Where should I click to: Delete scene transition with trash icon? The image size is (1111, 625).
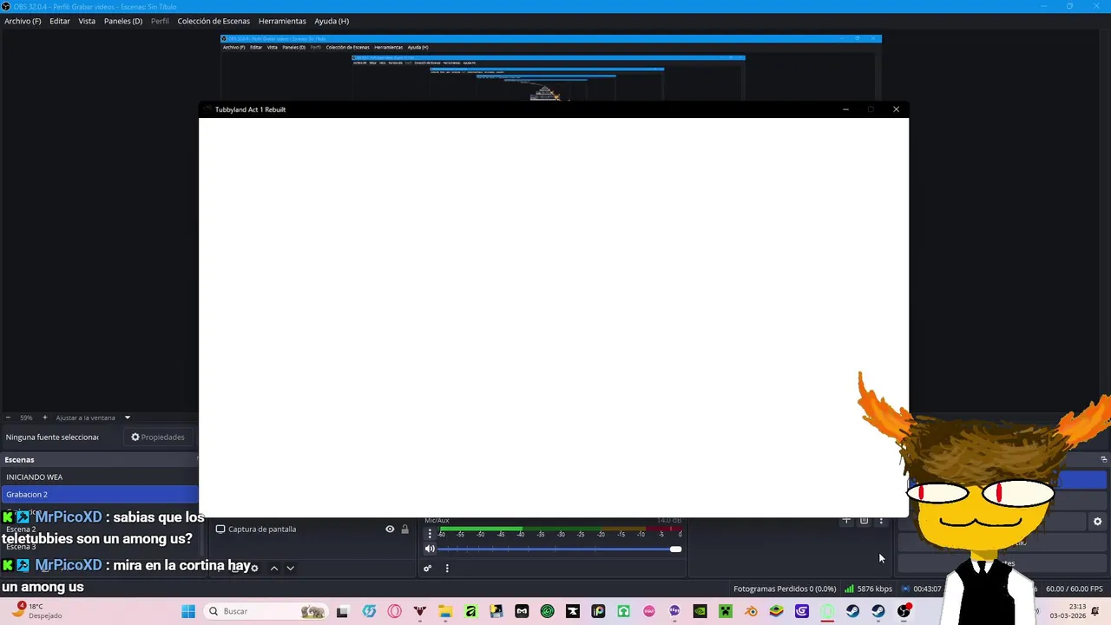pyautogui.click(x=864, y=521)
